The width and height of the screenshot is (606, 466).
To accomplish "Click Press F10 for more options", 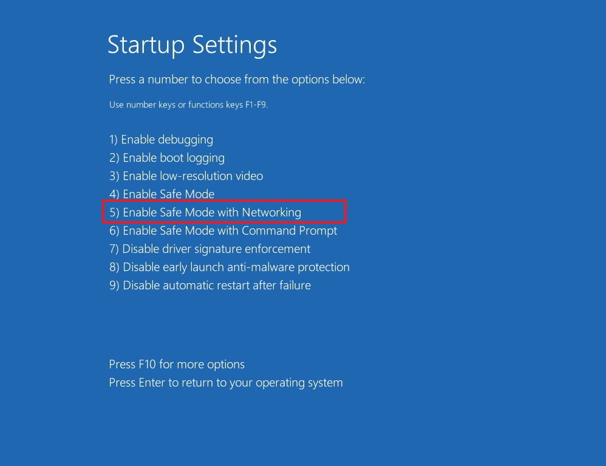I will click(177, 365).
